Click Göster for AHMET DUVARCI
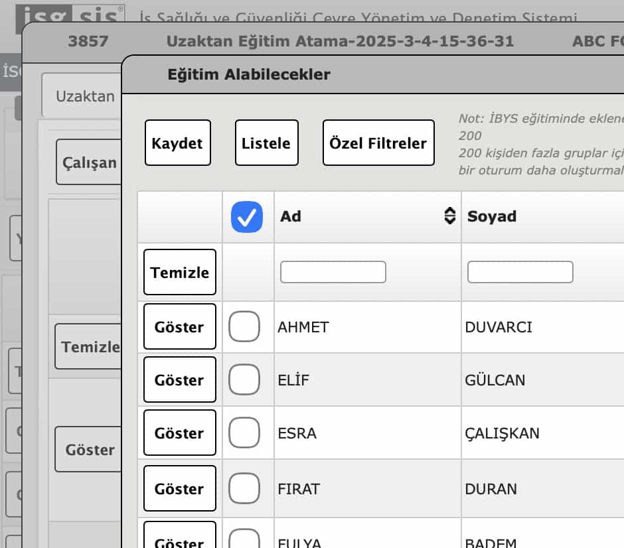The image size is (624, 548). [x=179, y=327]
